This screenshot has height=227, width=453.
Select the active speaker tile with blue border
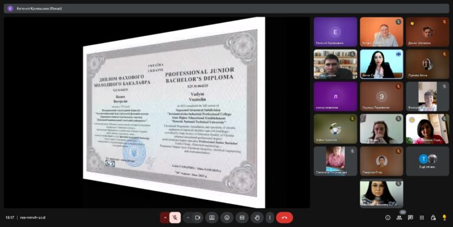[382, 64]
